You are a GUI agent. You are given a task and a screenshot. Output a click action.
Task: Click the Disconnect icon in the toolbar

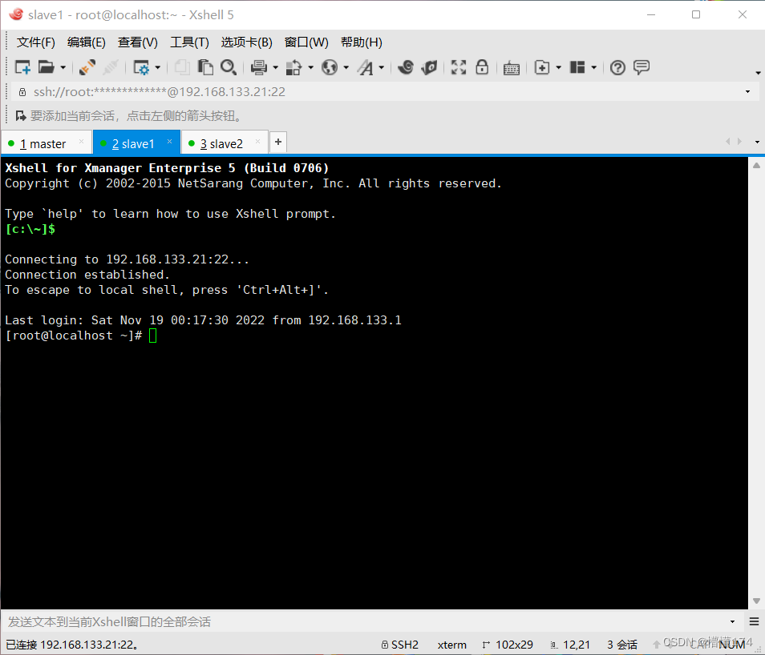111,67
